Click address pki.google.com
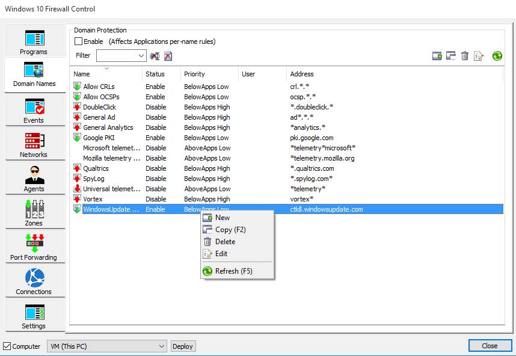This screenshot has width=516, height=356. pyautogui.click(x=312, y=138)
